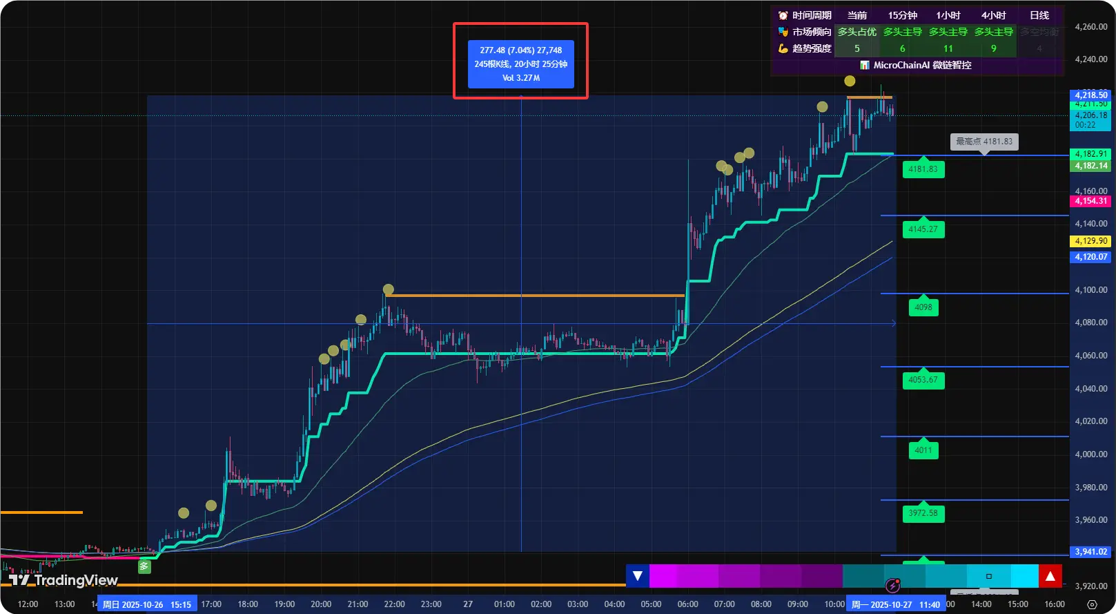Click the 多头主导 cell under 15分钟
Image resolution: width=1116 pixels, height=614 pixels.
click(x=903, y=32)
